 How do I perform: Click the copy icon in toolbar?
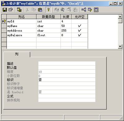point(34,10)
